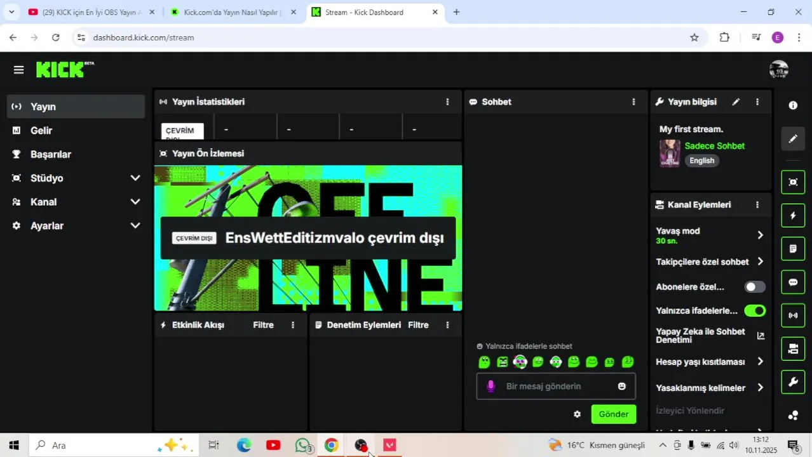Open the Sohbet panel three-dot menu
This screenshot has height=457, width=812.
click(633, 102)
